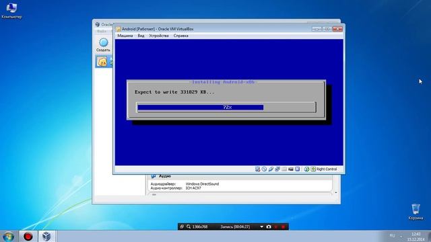Click the VirtualBox taskbar icon
431x242 pixels.
pos(46,236)
